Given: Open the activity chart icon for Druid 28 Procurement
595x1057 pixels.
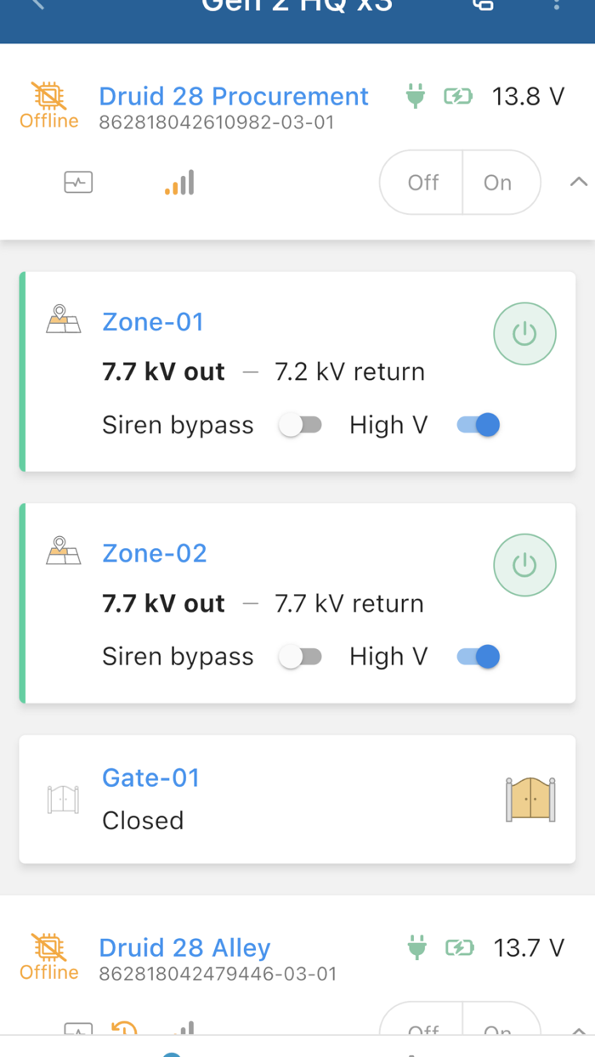Looking at the screenshot, I should 77,182.
